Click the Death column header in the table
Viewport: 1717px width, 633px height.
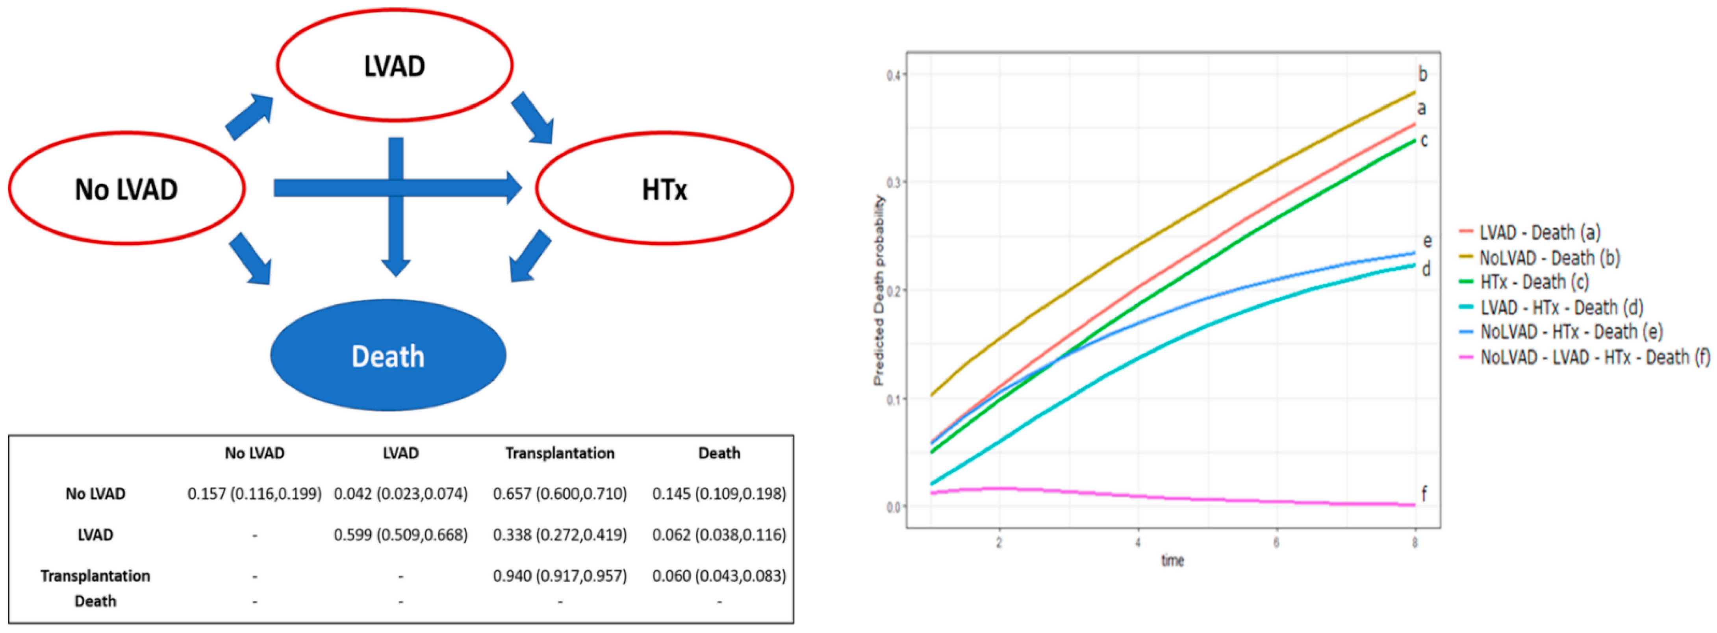(719, 453)
